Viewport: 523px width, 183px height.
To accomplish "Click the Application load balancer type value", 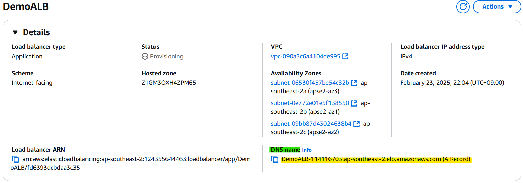I will pyautogui.click(x=27, y=56).
